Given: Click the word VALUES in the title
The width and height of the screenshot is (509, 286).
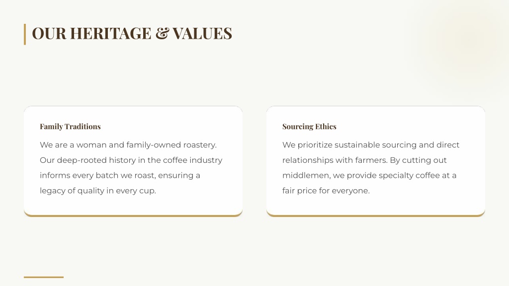Looking at the screenshot, I should tap(202, 33).
